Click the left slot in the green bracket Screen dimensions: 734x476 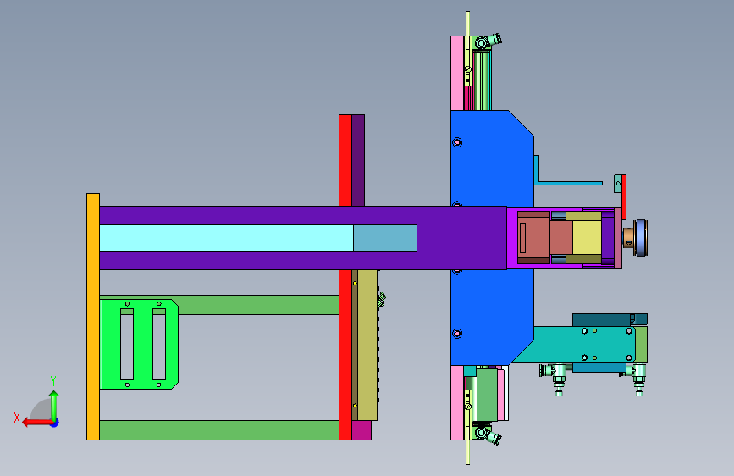pos(127,345)
